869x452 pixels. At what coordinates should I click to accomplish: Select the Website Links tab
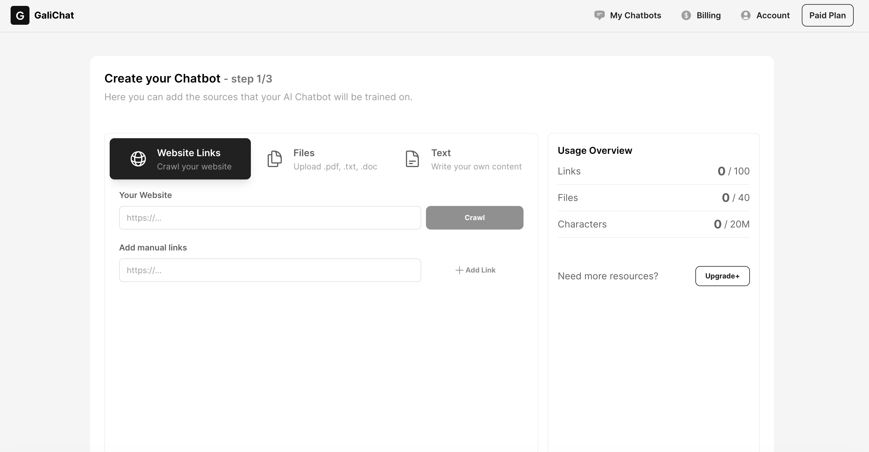click(180, 159)
